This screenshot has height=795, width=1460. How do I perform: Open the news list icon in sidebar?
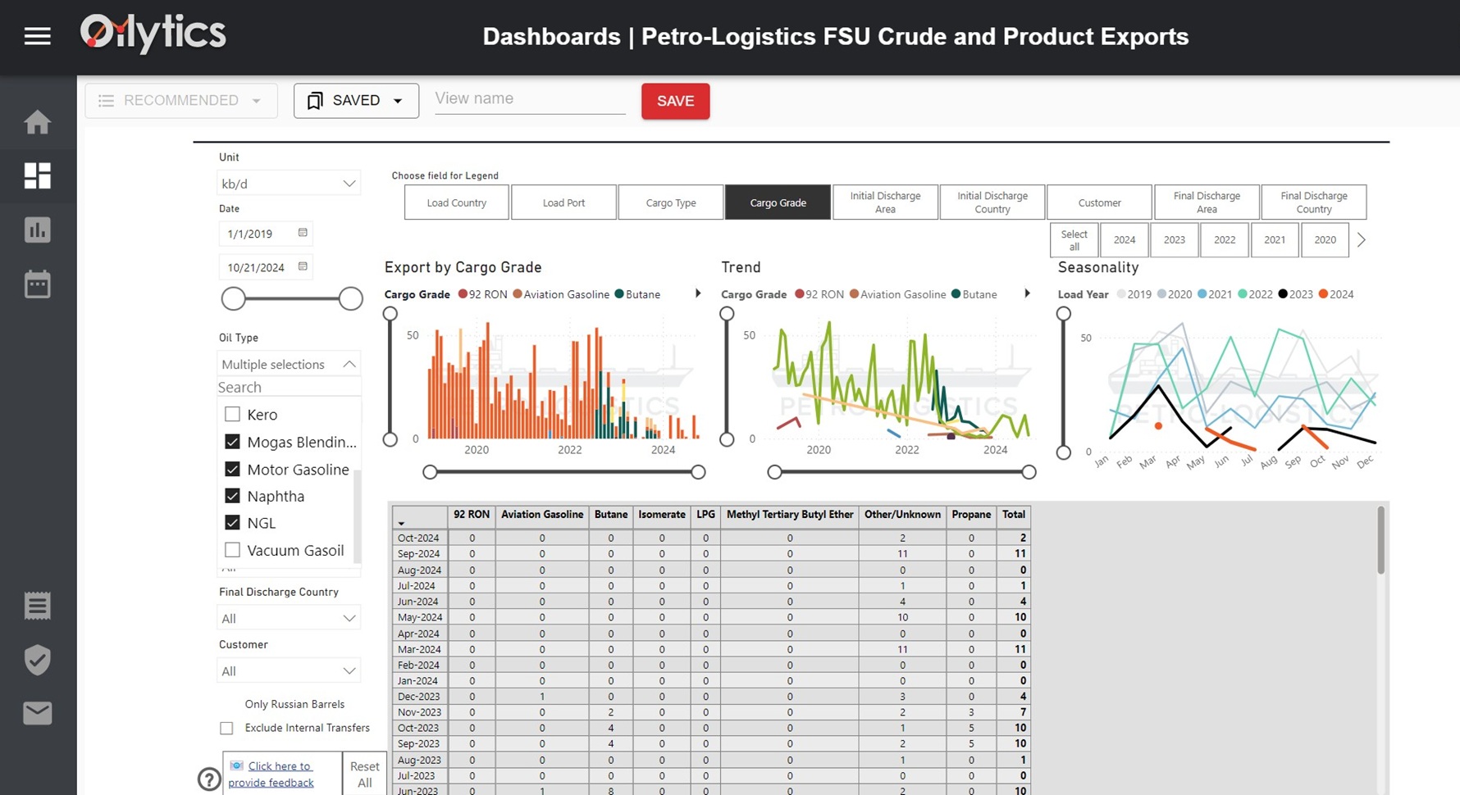pos(37,606)
